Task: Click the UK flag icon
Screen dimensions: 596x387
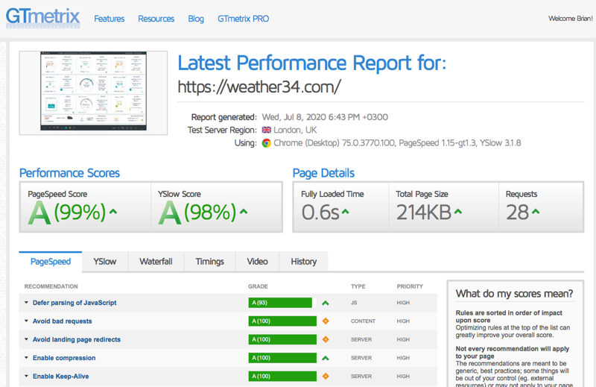Action: click(x=267, y=130)
